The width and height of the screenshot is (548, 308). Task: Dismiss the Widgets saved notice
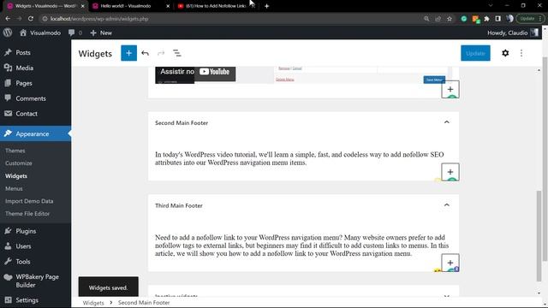click(x=109, y=287)
